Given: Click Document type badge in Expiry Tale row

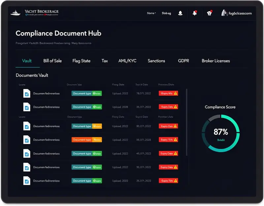Looking at the screenshot, I should coord(86,181).
